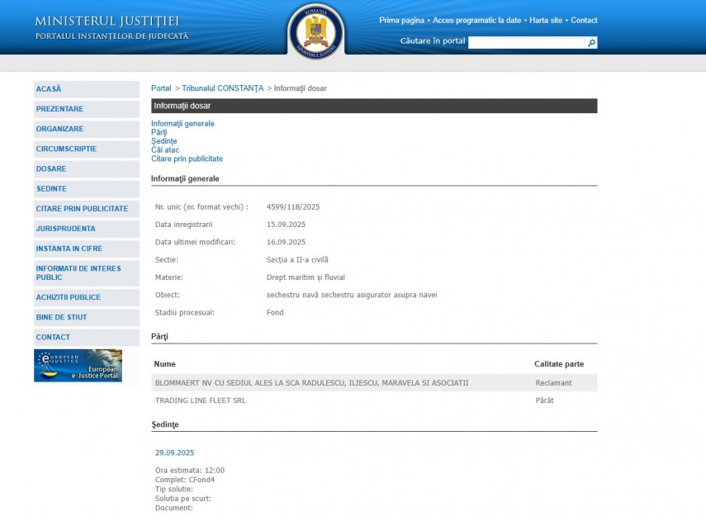
Task: Click the Drept maritim și fluvial value
Action: [x=306, y=277]
